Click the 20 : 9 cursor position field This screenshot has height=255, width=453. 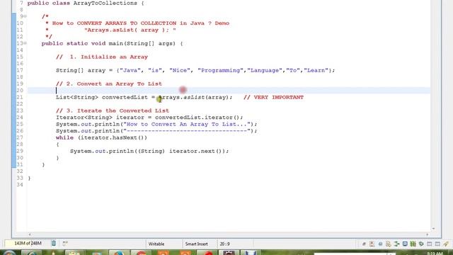click(x=225, y=244)
